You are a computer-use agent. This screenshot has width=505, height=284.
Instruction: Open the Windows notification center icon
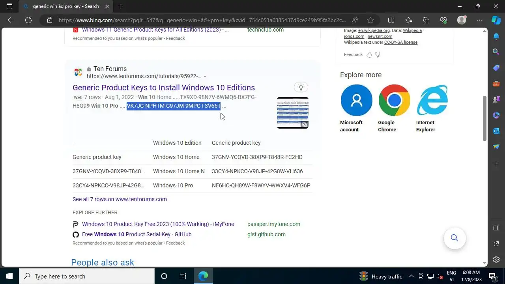(x=492, y=276)
